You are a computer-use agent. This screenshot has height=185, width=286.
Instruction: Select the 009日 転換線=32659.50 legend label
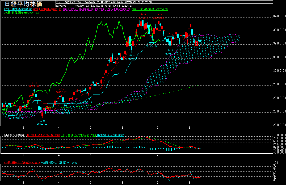[x=47, y=9]
